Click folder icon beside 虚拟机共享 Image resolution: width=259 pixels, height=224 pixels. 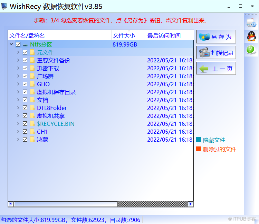(x=32, y=116)
